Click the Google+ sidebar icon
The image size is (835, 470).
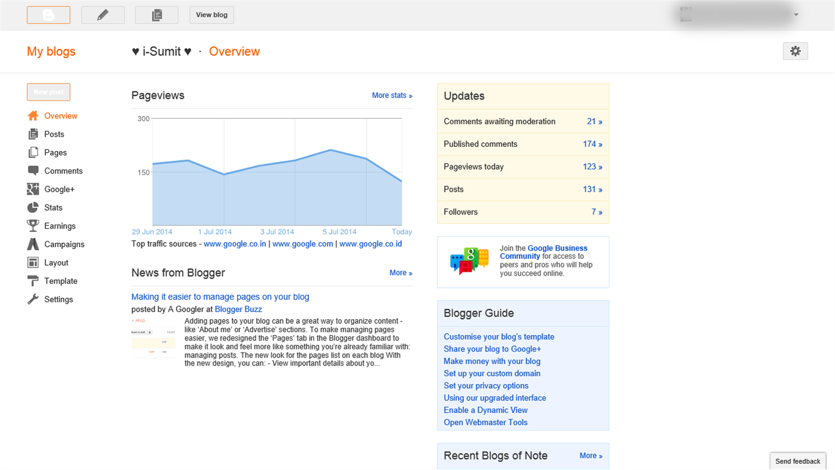click(33, 189)
